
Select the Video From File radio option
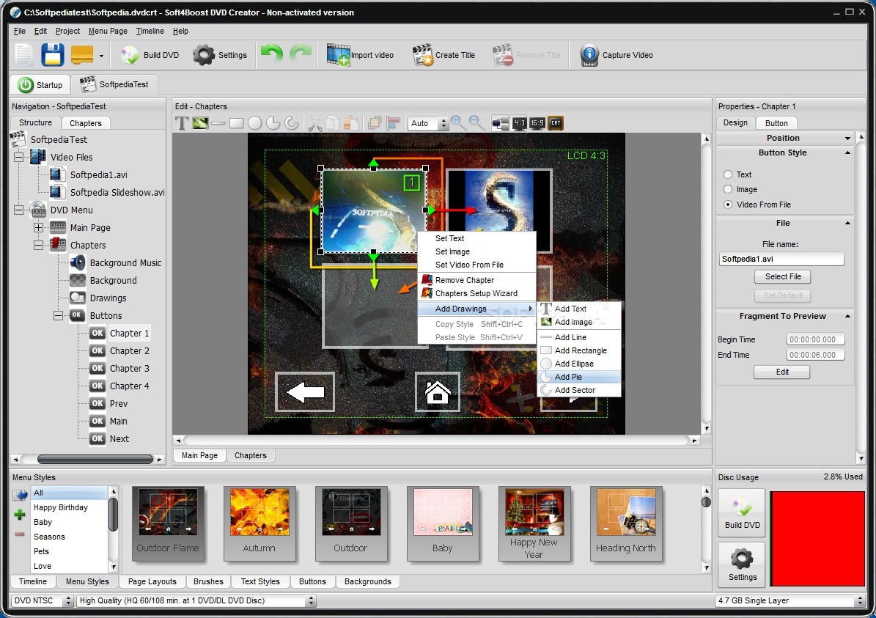coord(728,205)
